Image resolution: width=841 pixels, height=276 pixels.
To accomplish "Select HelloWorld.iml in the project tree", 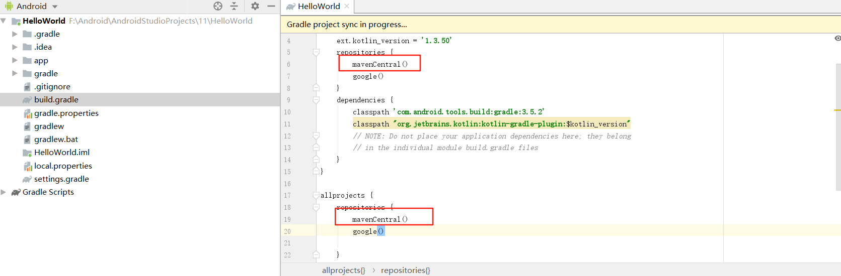I will click(62, 153).
